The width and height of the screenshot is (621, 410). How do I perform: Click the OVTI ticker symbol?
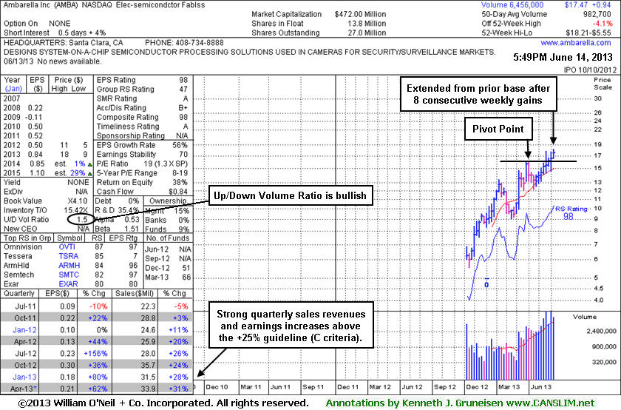click(x=69, y=246)
